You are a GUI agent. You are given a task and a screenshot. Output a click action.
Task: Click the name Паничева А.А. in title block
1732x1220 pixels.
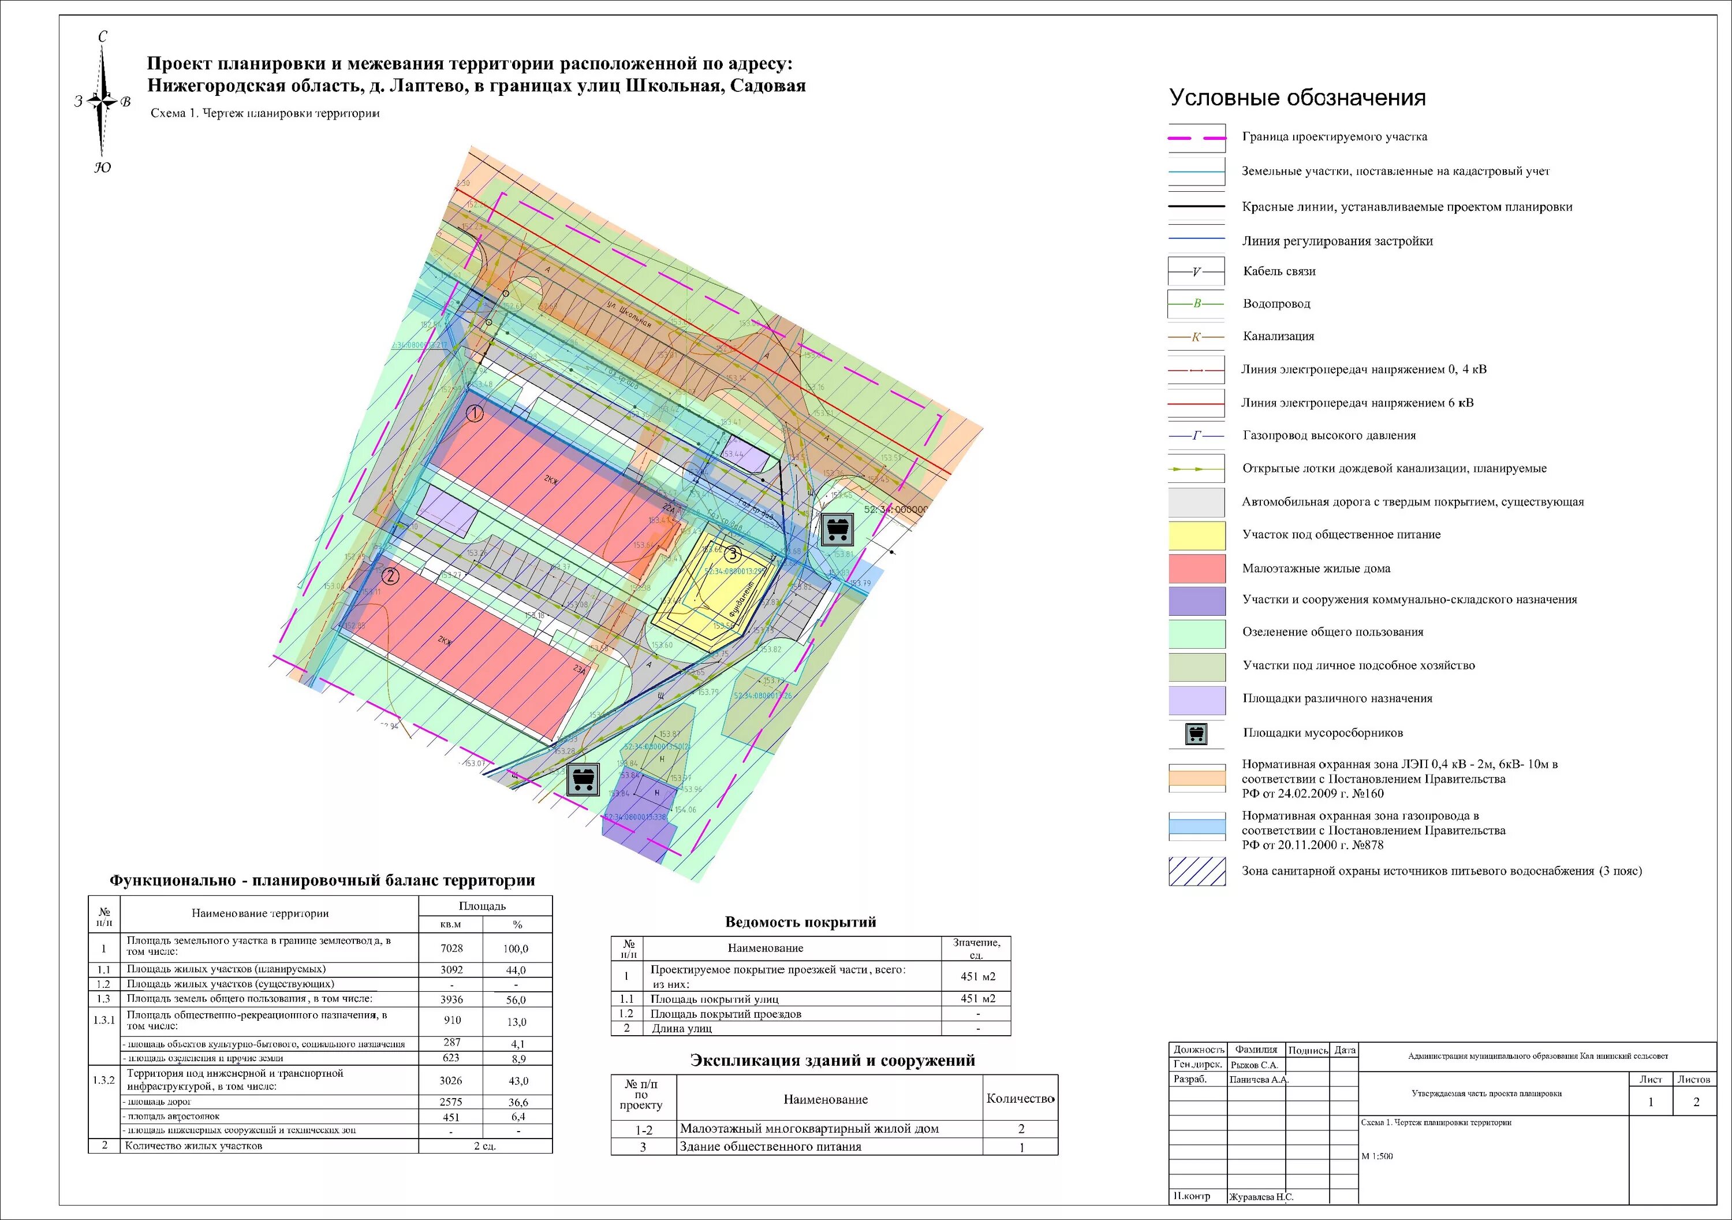pos(1259,1080)
